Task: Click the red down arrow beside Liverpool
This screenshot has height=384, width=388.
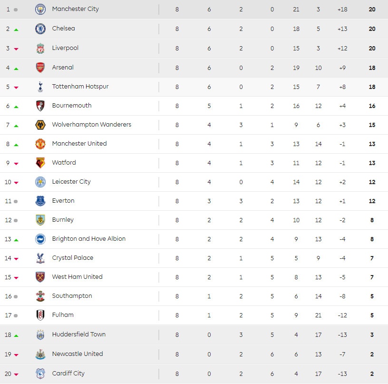Action: tap(16, 49)
